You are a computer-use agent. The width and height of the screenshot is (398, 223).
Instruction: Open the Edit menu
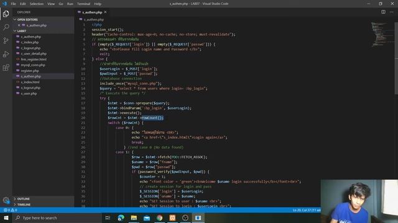click(22, 4)
